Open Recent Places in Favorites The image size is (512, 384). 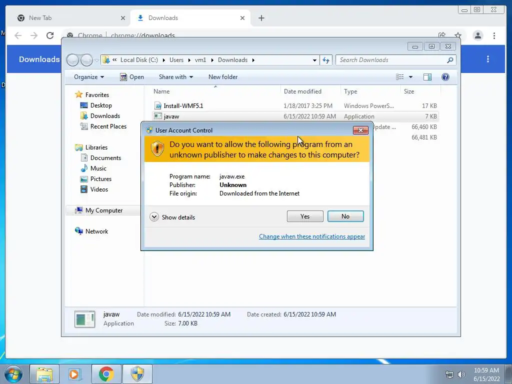[x=108, y=126]
